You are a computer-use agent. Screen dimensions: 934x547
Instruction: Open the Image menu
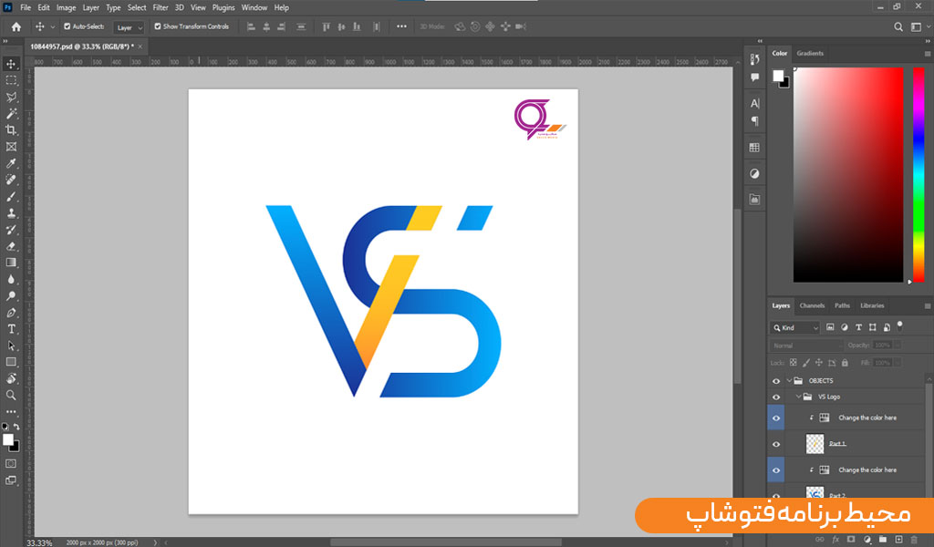tap(66, 7)
